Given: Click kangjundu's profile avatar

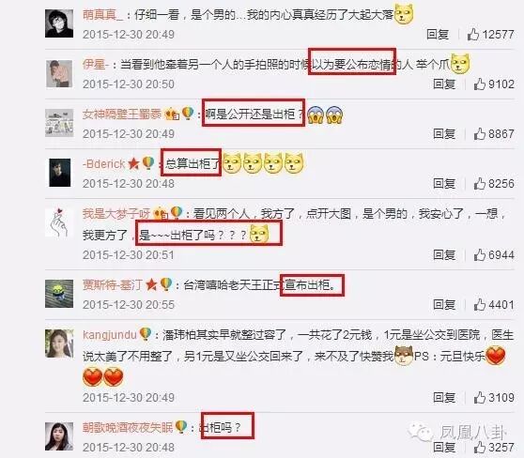Looking at the screenshot, I should [59, 343].
